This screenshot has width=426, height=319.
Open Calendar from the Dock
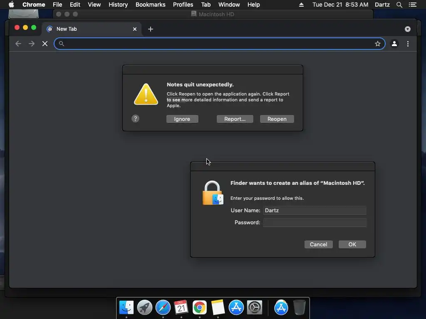pyautogui.click(x=181, y=307)
